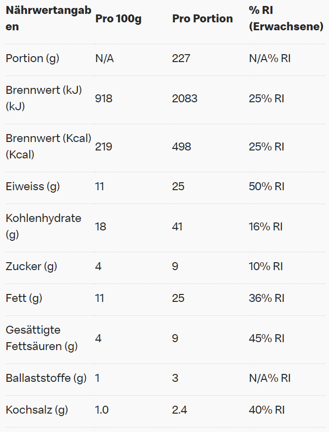Viewport: 329px width, 432px height.
Task: Click the 'Brennwert (Kcal)' row label
Action: [48, 146]
